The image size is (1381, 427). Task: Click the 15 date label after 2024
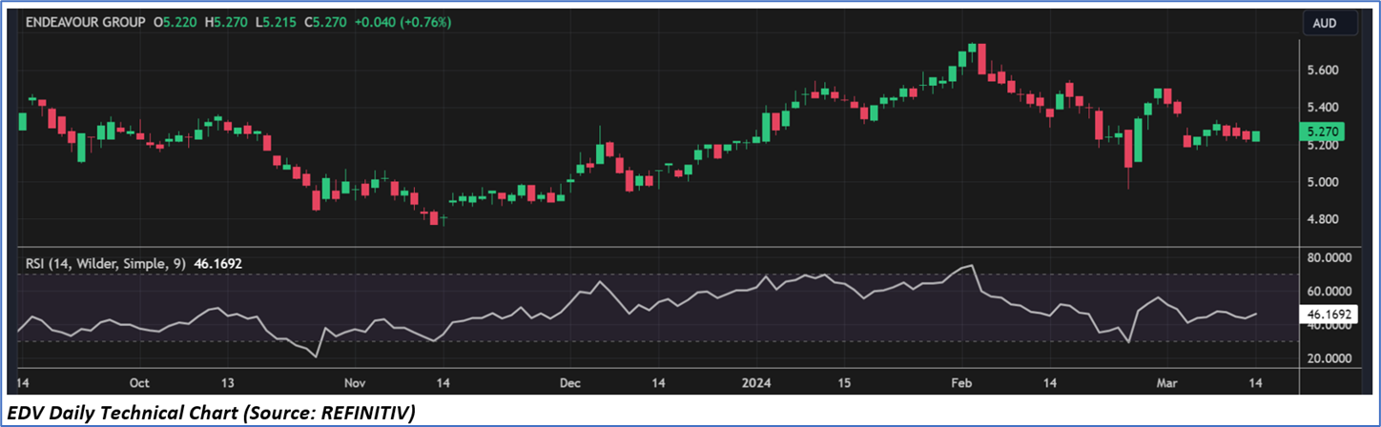pos(843,383)
